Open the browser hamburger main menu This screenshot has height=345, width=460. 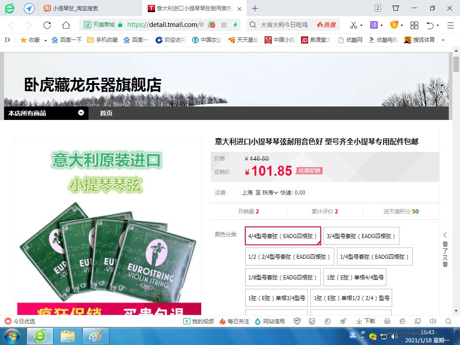[451, 25]
